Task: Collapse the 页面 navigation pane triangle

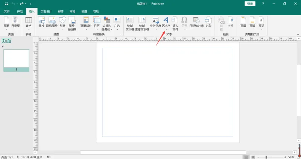Action: tap(3, 46)
